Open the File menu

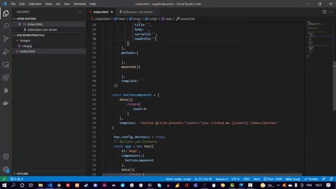13,4
